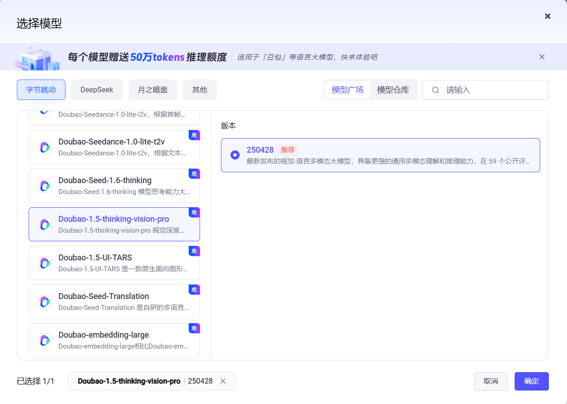The image size is (567, 404).
Task: Click the Doubao-Seedance-1.0-lite-t2v logo icon
Action: coord(45,147)
